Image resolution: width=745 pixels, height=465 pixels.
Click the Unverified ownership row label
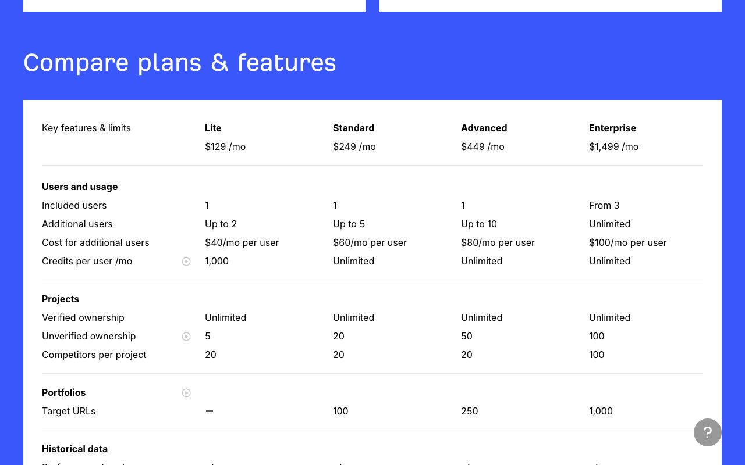click(88, 336)
